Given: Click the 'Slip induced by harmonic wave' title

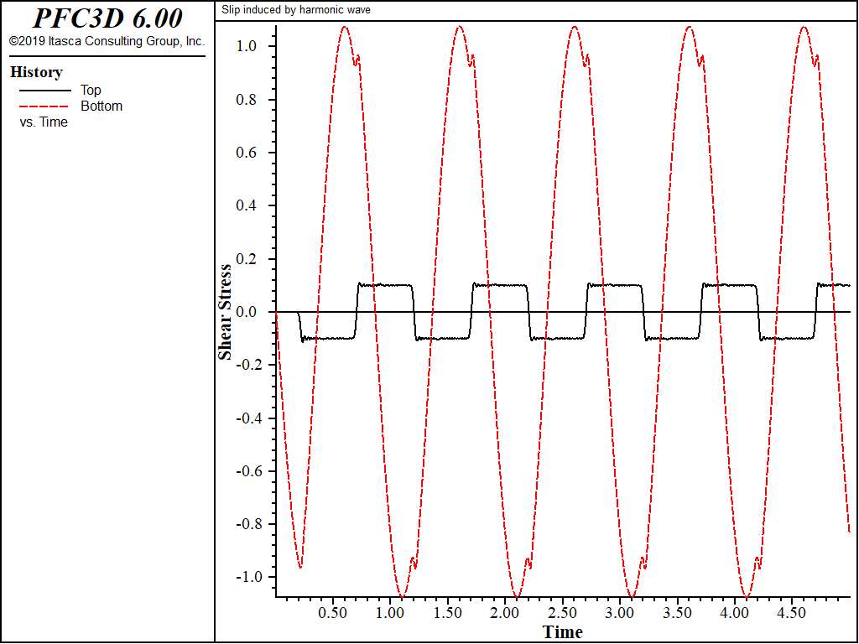Looking at the screenshot, I should click(x=296, y=10).
